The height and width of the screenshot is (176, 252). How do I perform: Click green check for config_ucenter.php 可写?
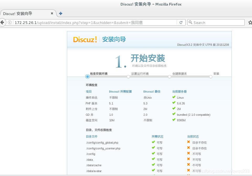153,148
